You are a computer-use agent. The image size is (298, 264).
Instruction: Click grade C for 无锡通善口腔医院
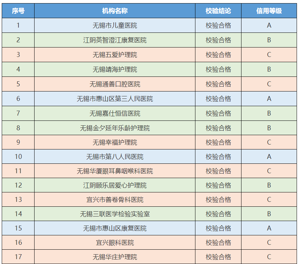pos(269,84)
